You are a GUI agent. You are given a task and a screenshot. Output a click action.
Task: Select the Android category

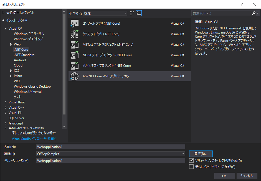tap(20, 60)
